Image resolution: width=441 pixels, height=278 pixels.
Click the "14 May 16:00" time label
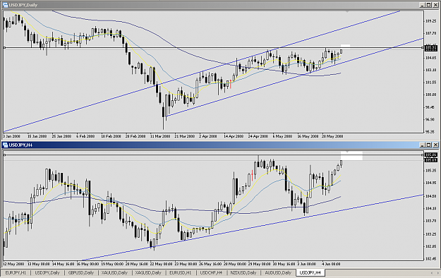coord(64,264)
